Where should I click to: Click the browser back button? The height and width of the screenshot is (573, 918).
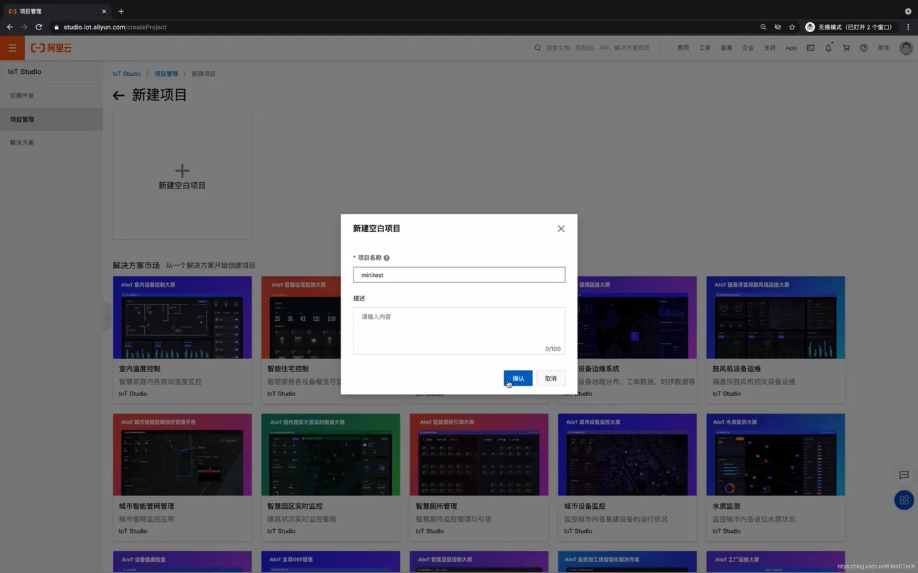(10, 27)
